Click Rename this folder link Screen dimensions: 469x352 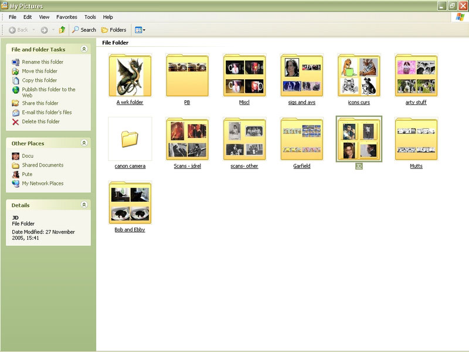42,62
